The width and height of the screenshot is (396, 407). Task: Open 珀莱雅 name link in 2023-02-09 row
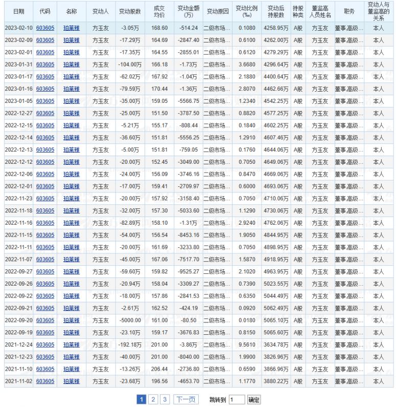pyautogui.click(x=72, y=40)
